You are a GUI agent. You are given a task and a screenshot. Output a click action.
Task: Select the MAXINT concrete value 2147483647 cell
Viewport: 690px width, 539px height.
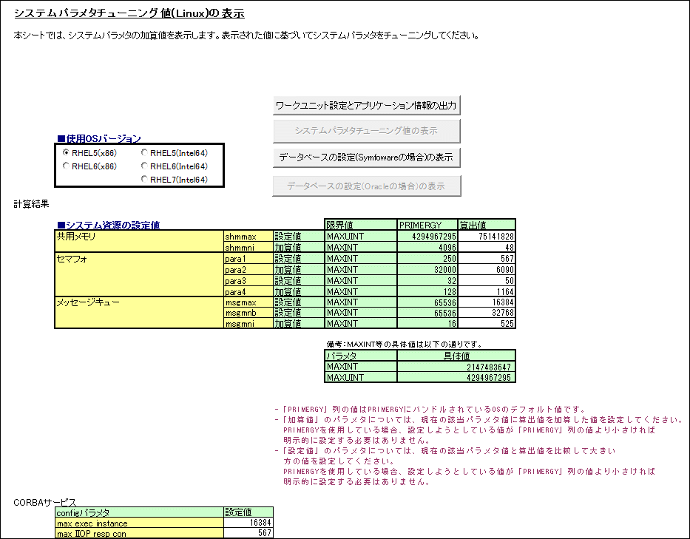(456, 367)
